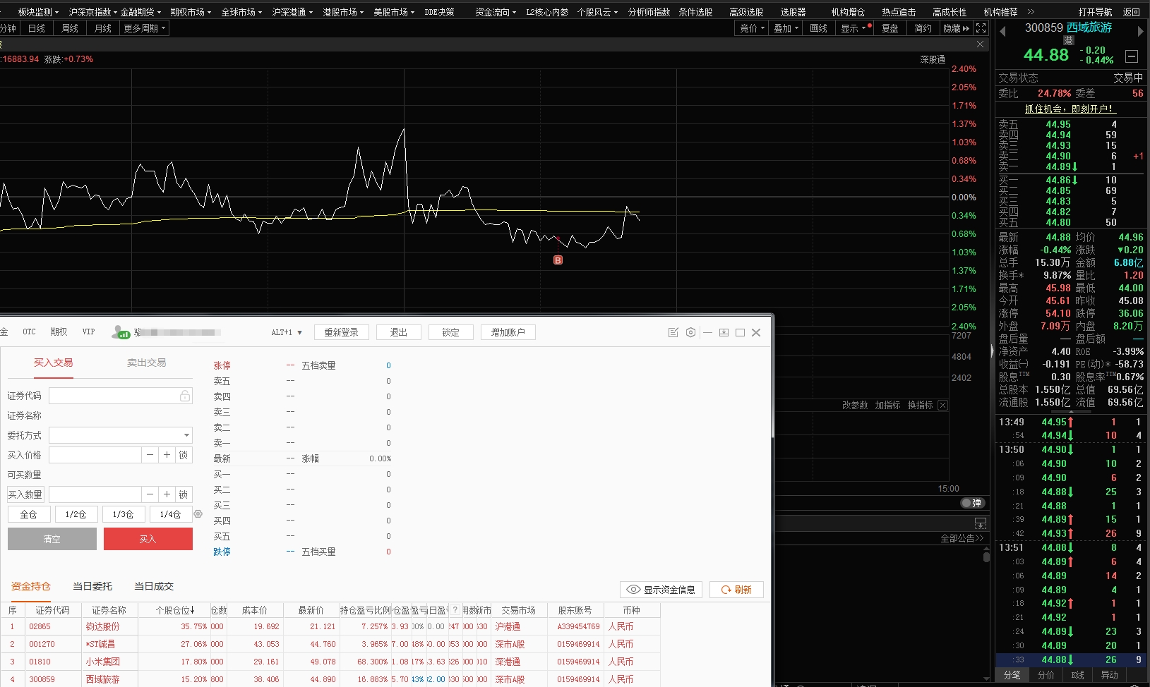
Task: Click the 全仓 button
Action: [x=29, y=514]
